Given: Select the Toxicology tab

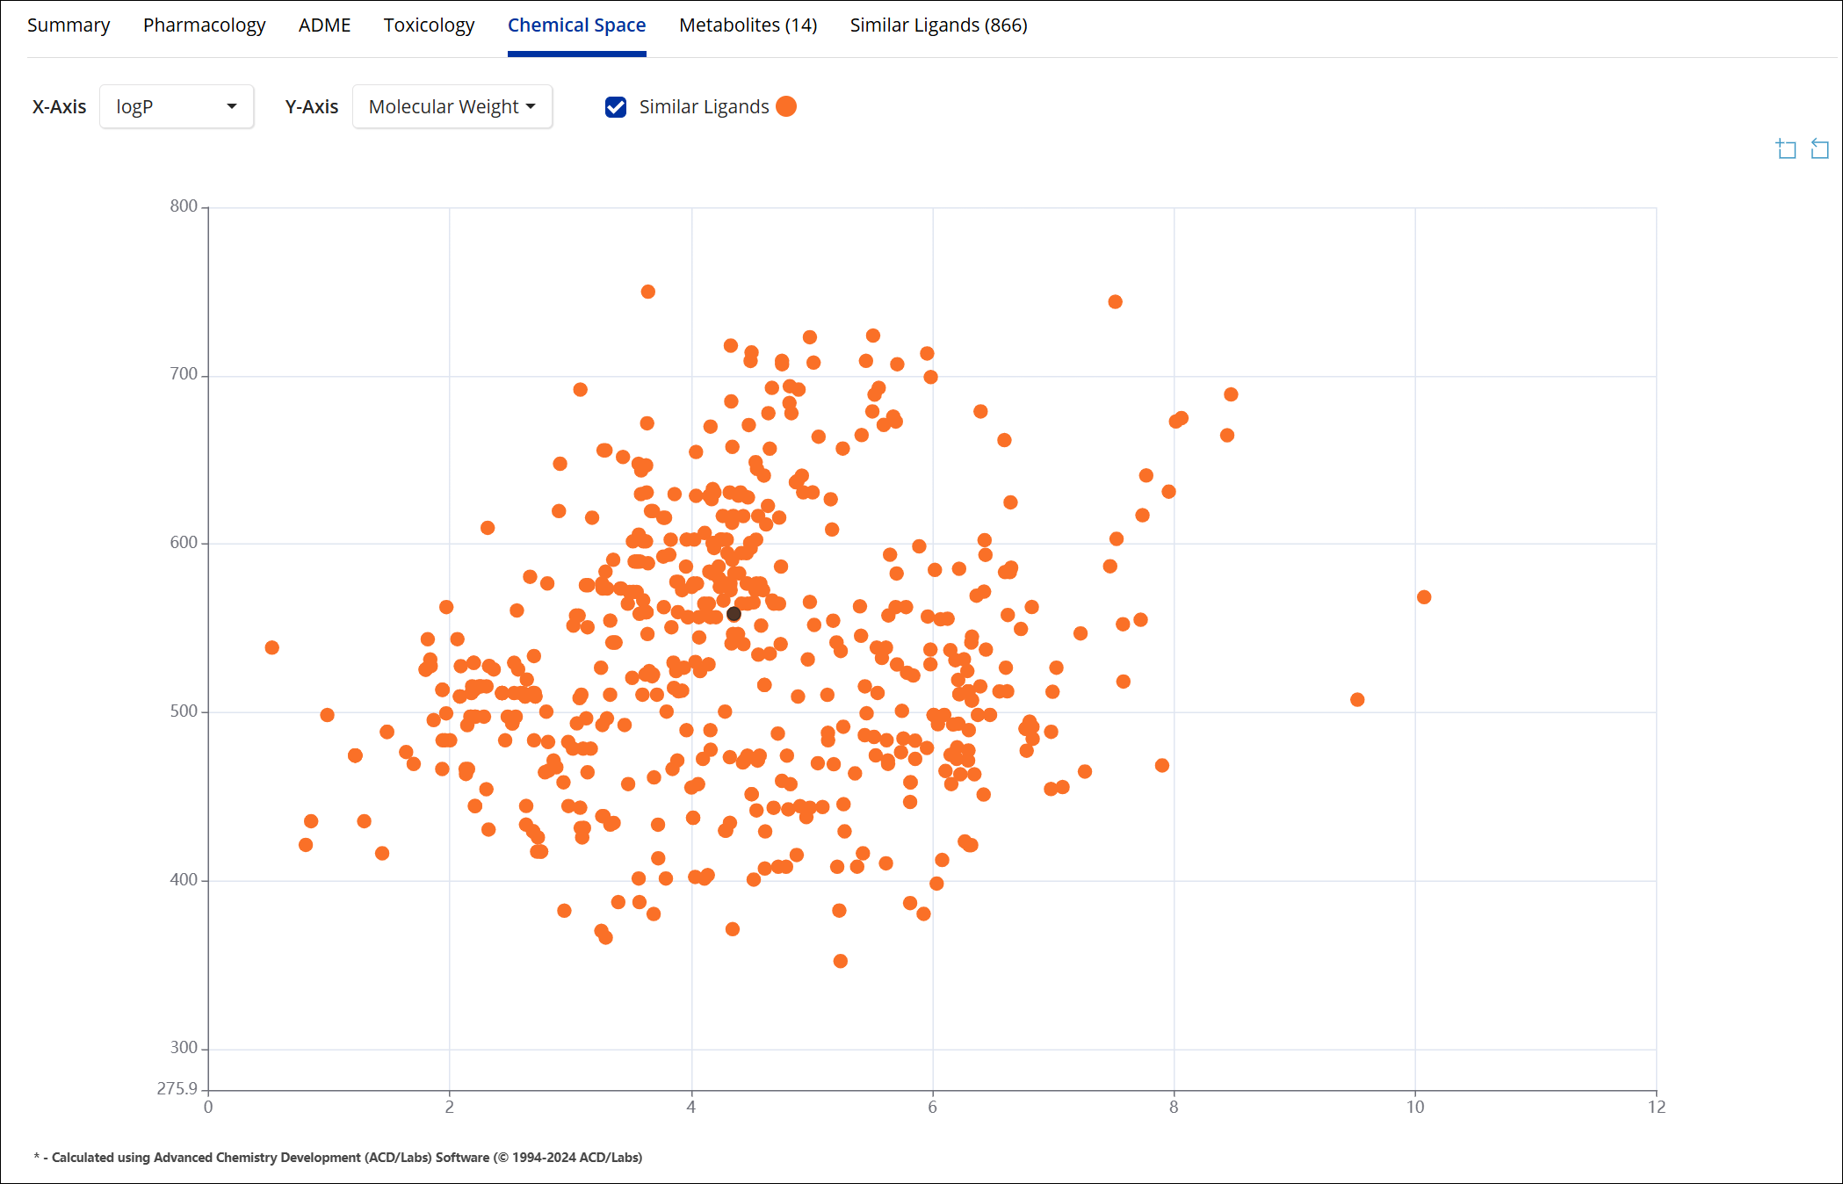Looking at the screenshot, I should coord(429,25).
